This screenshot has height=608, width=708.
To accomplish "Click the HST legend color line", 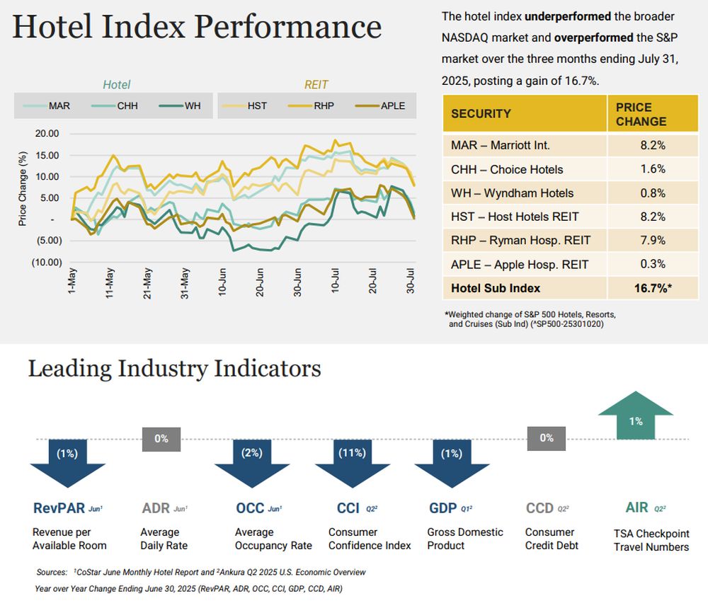I will (233, 106).
